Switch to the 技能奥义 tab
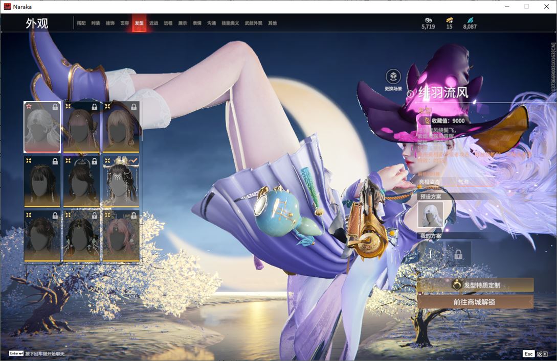This screenshot has width=557, height=361. (x=230, y=23)
